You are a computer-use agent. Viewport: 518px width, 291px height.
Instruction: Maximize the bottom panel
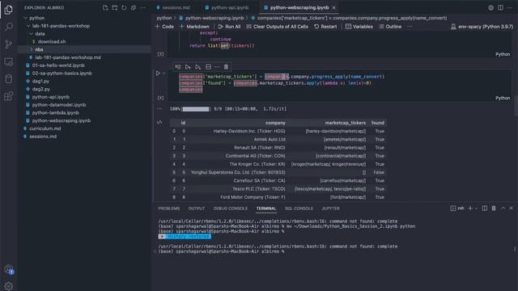pyautogui.click(x=503, y=209)
